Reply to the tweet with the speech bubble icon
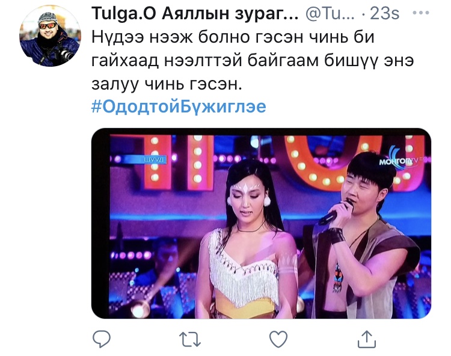The image size is (451, 356). [102, 339]
